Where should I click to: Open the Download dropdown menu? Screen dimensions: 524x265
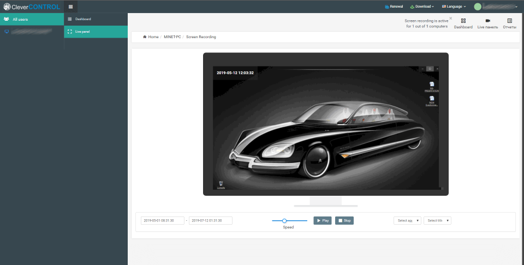pyautogui.click(x=422, y=7)
